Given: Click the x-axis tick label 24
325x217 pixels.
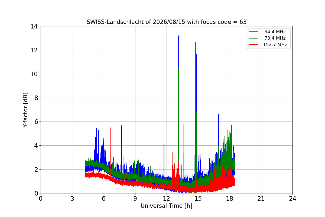Looking at the screenshot, I should click(292, 199).
